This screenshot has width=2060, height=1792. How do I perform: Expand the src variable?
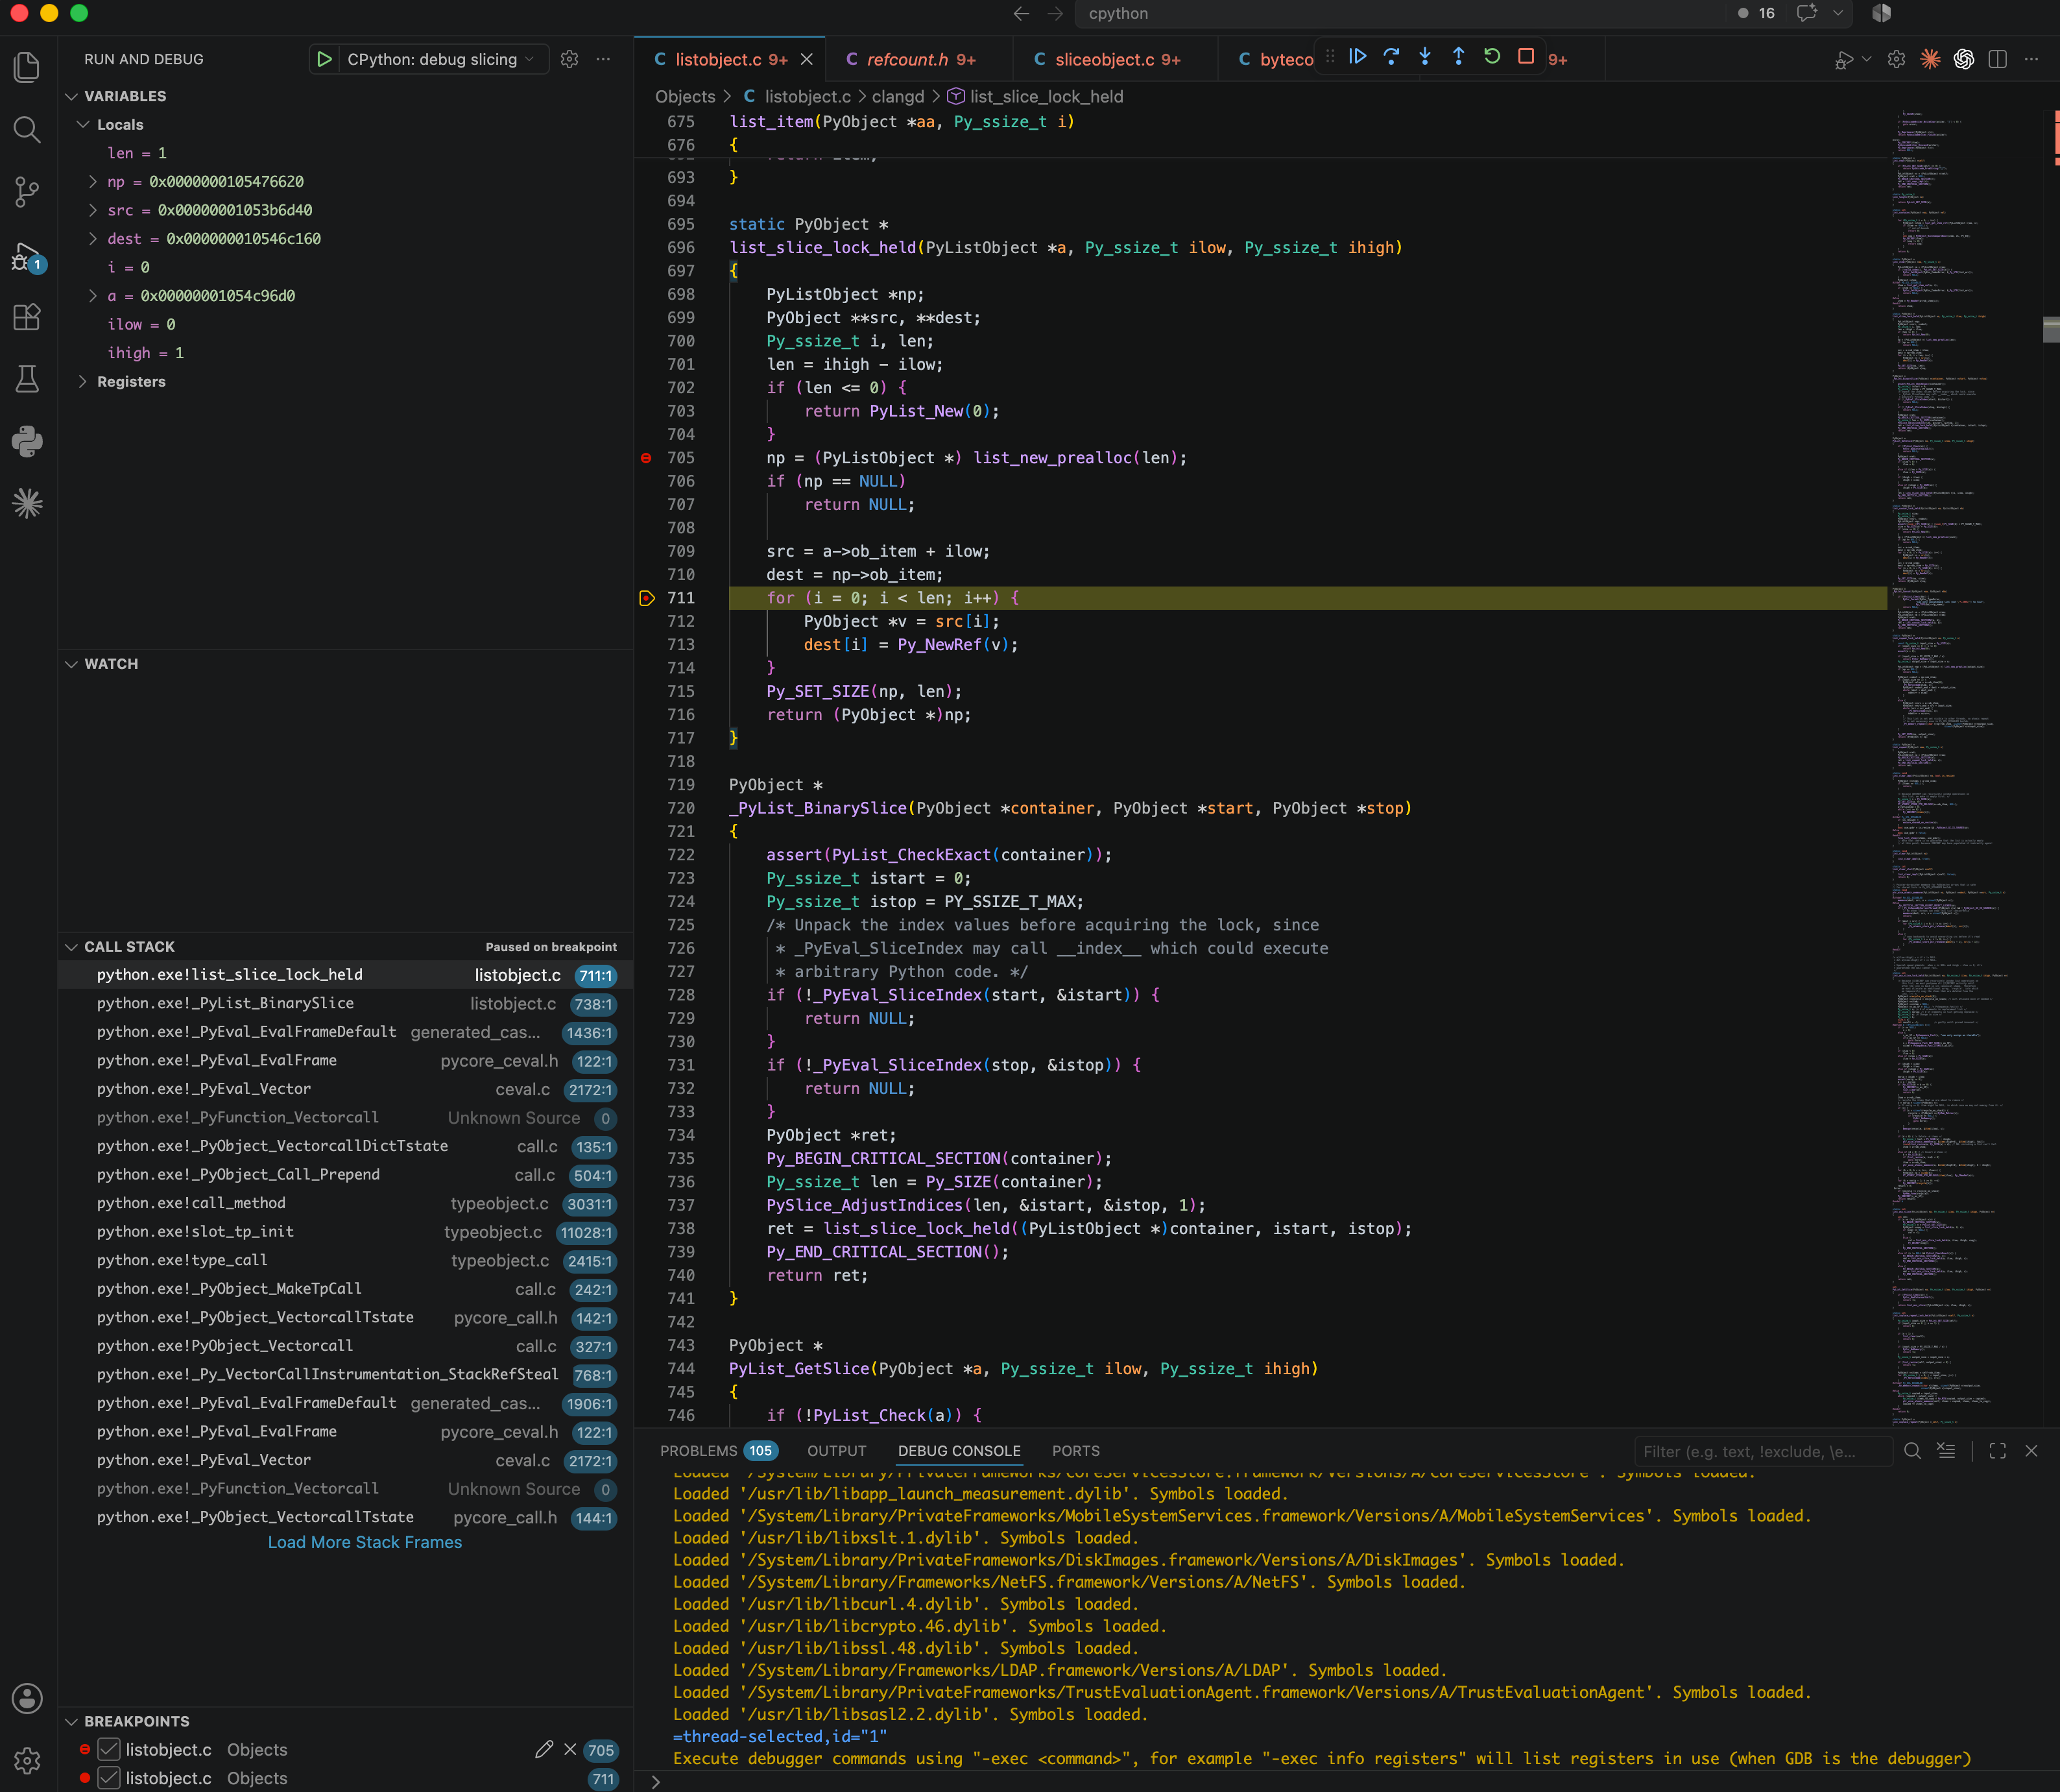[x=93, y=210]
